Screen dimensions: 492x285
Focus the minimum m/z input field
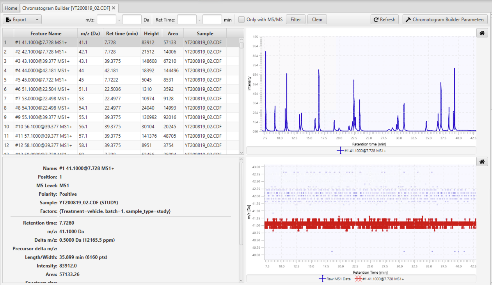107,19
